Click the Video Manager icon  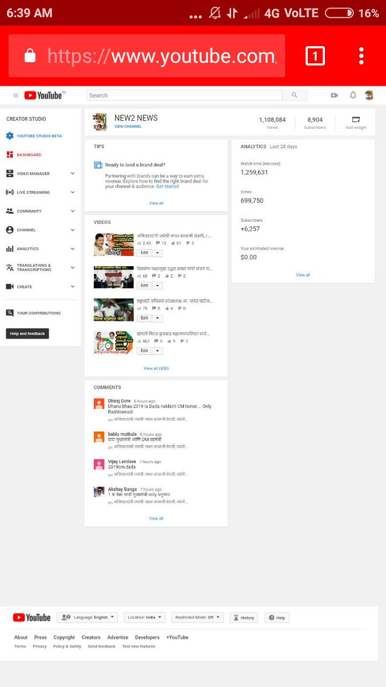[x=10, y=173]
